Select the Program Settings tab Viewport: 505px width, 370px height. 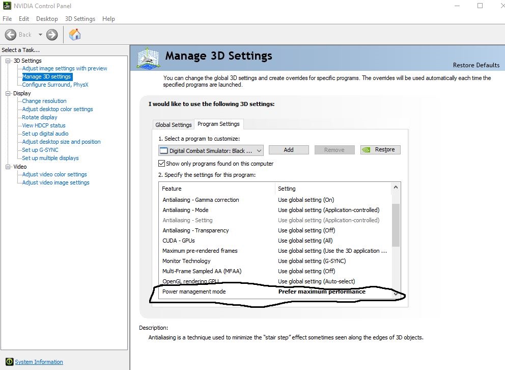tap(218, 124)
